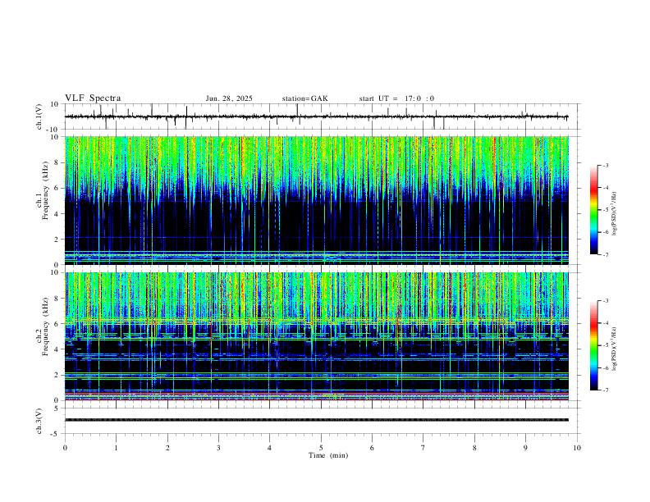Click the ch.1 spectrogram color scale bar
This screenshot has height=502, width=650.
coord(594,210)
